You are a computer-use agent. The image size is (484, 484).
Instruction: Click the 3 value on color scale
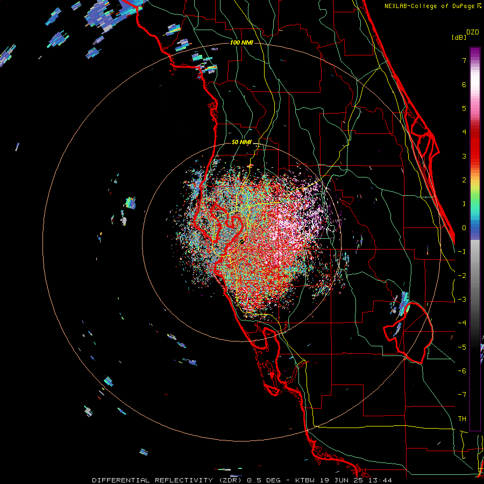(x=464, y=156)
